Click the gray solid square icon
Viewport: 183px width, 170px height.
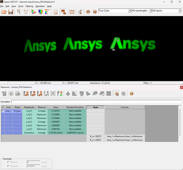[x=109, y=94]
